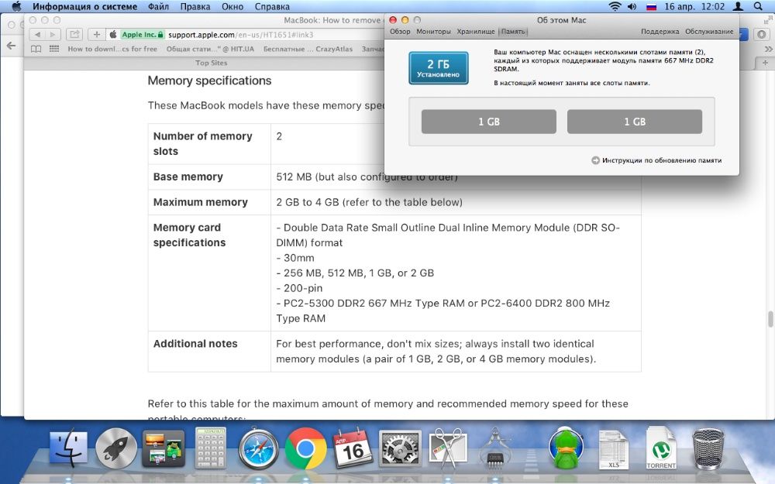Open the Wi-Fi status menu
The height and width of the screenshot is (484, 775).
pos(615,6)
